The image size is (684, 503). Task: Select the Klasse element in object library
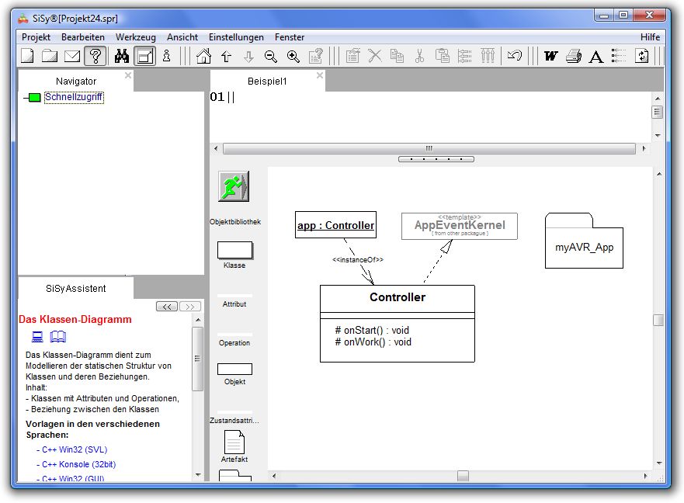(234, 250)
